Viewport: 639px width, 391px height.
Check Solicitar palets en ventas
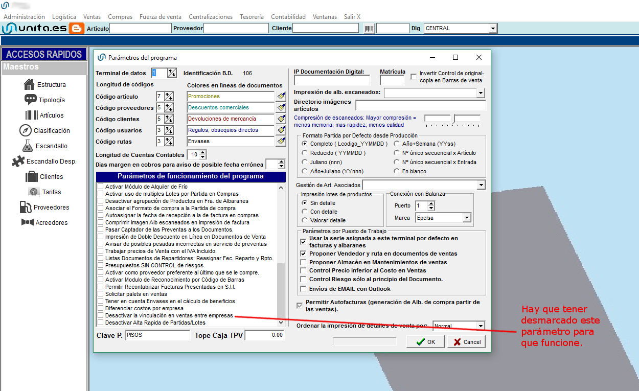pos(100,294)
